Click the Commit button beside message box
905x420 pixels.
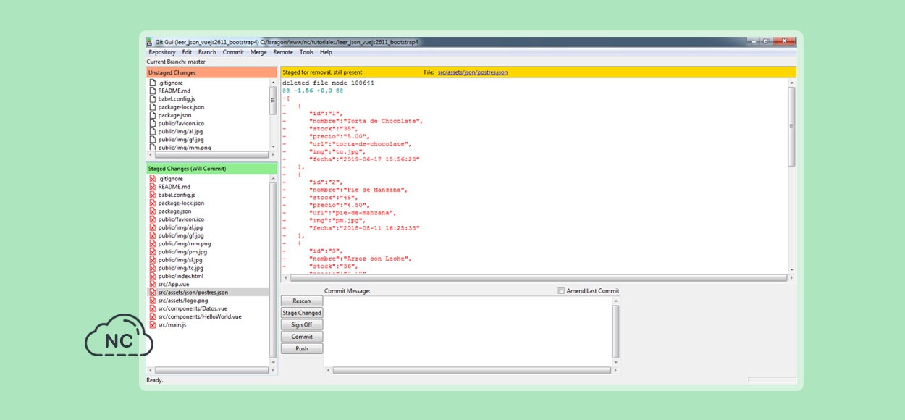point(302,337)
